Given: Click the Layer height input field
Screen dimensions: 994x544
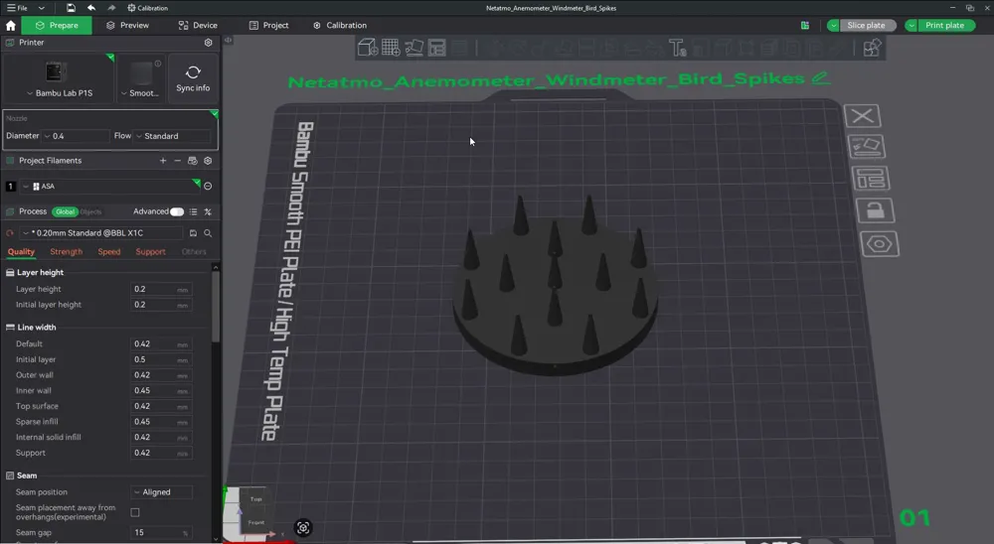Looking at the screenshot, I should 153,289.
